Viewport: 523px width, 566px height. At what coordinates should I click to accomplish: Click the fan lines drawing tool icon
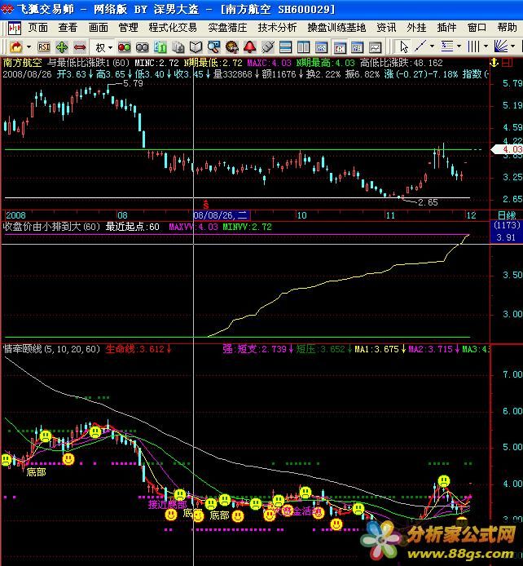point(501,46)
